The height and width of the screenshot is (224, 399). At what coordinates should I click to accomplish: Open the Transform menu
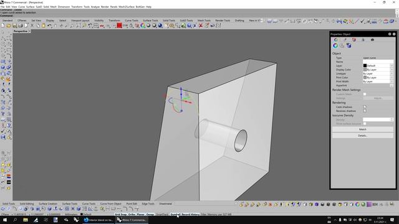(x=77, y=7)
